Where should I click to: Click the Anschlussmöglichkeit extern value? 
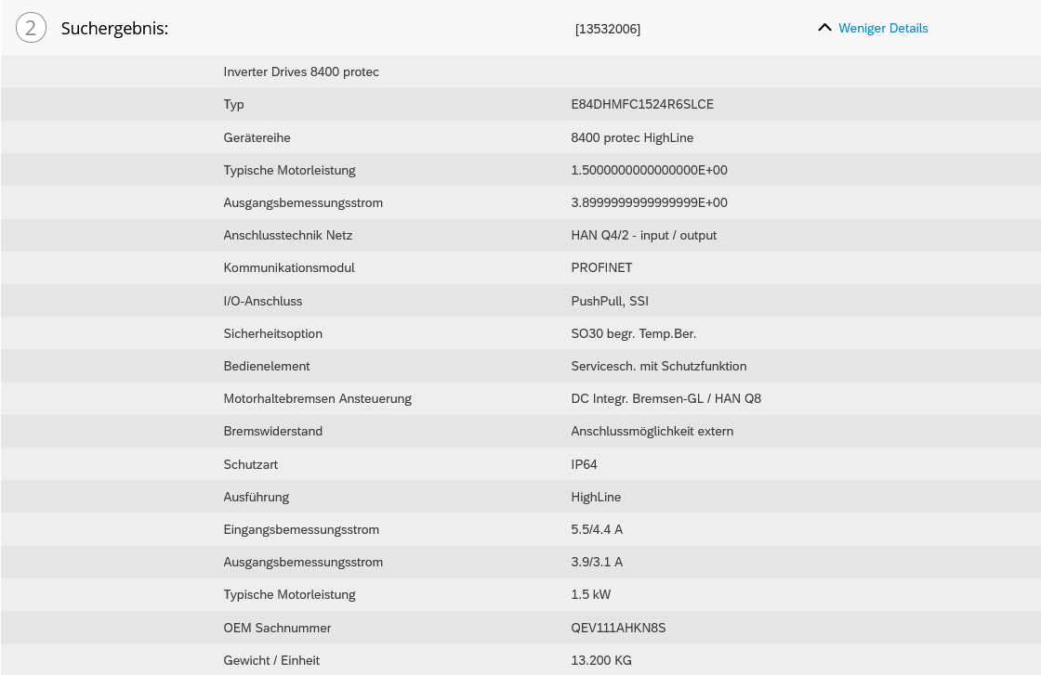coord(652,431)
